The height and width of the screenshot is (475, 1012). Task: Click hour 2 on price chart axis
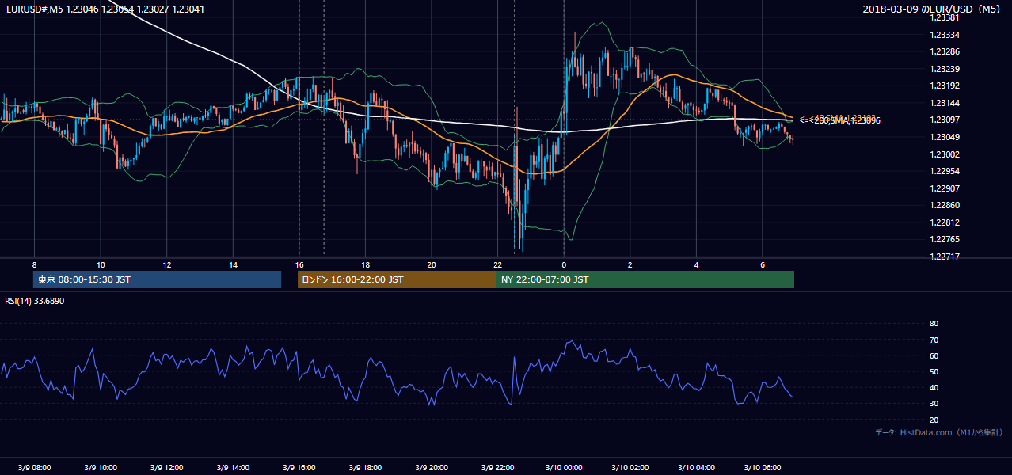pyautogui.click(x=630, y=264)
